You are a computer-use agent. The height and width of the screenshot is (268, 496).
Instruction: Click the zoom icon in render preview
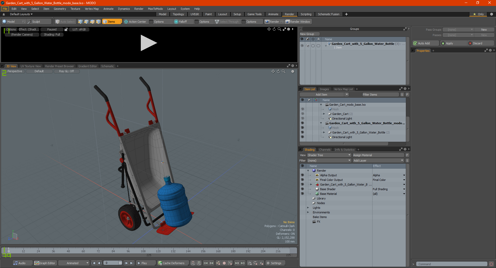[x=279, y=29]
